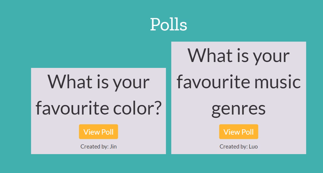Click the word "color?" in the left poll
Image resolution: width=323 pixels, height=173 pixels.
tap(137, 108)
